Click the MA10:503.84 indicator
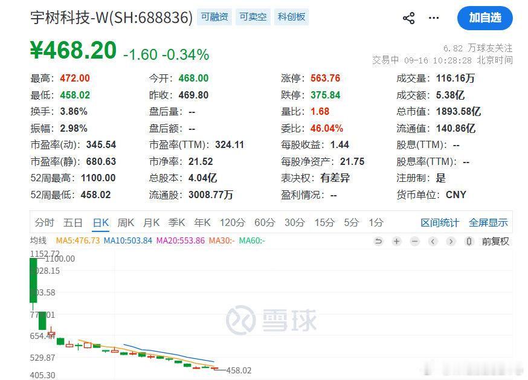Image resolution: width=528 pixels, height=380 pixels. tap(128, 240)
